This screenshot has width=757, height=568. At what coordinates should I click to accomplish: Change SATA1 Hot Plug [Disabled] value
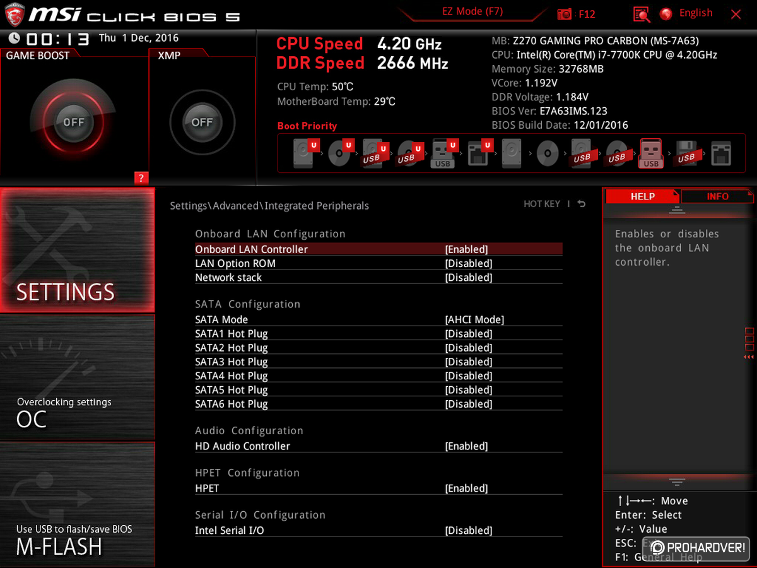coord(469,334)
